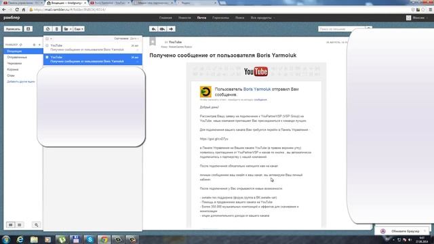
Task: Click the goo.gl link in email body
Action: [214, 139]
